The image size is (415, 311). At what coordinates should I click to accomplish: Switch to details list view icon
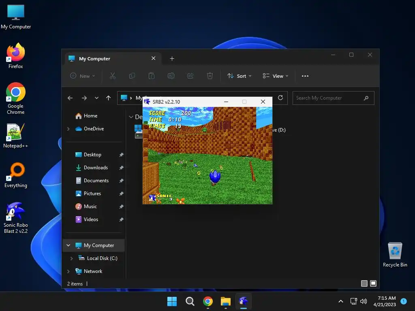pos(364,283)
